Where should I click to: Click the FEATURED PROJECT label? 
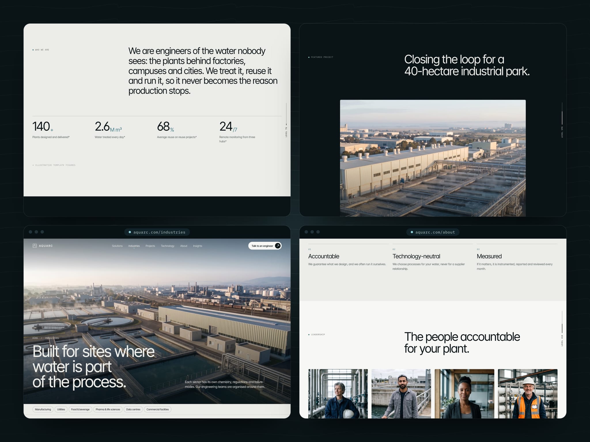(x=321, y=57)
